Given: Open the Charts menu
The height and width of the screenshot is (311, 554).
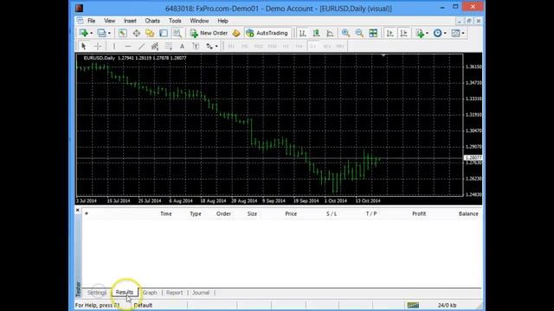Looking at the screenshot, I should pyautogui.click(x=152, y=21).
